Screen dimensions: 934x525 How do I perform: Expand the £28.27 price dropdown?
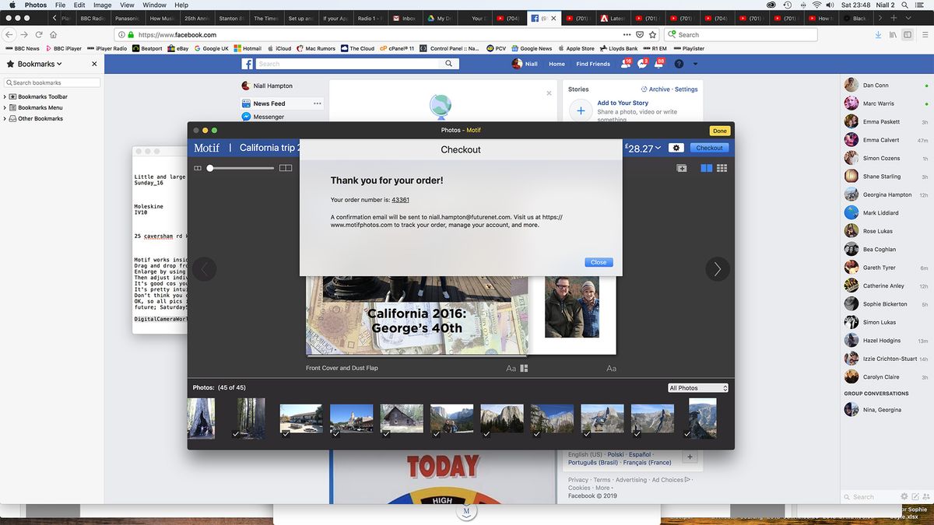click(x=644, y=148)
